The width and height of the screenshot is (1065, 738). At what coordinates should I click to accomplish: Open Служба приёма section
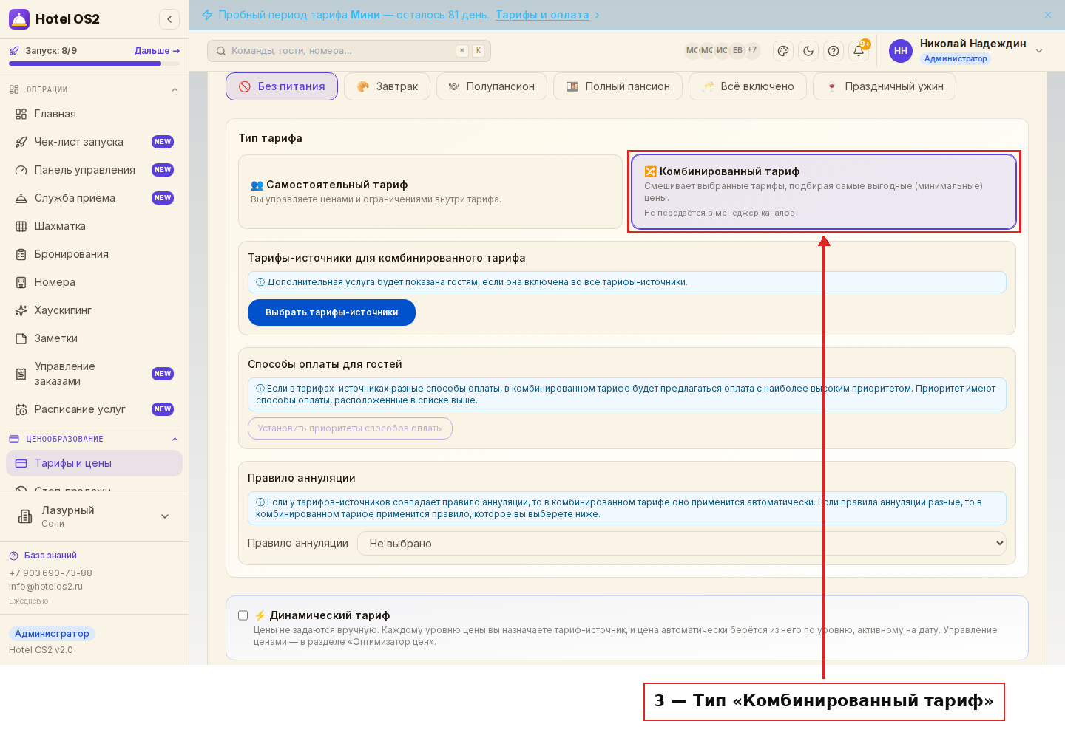click(94, 198)
